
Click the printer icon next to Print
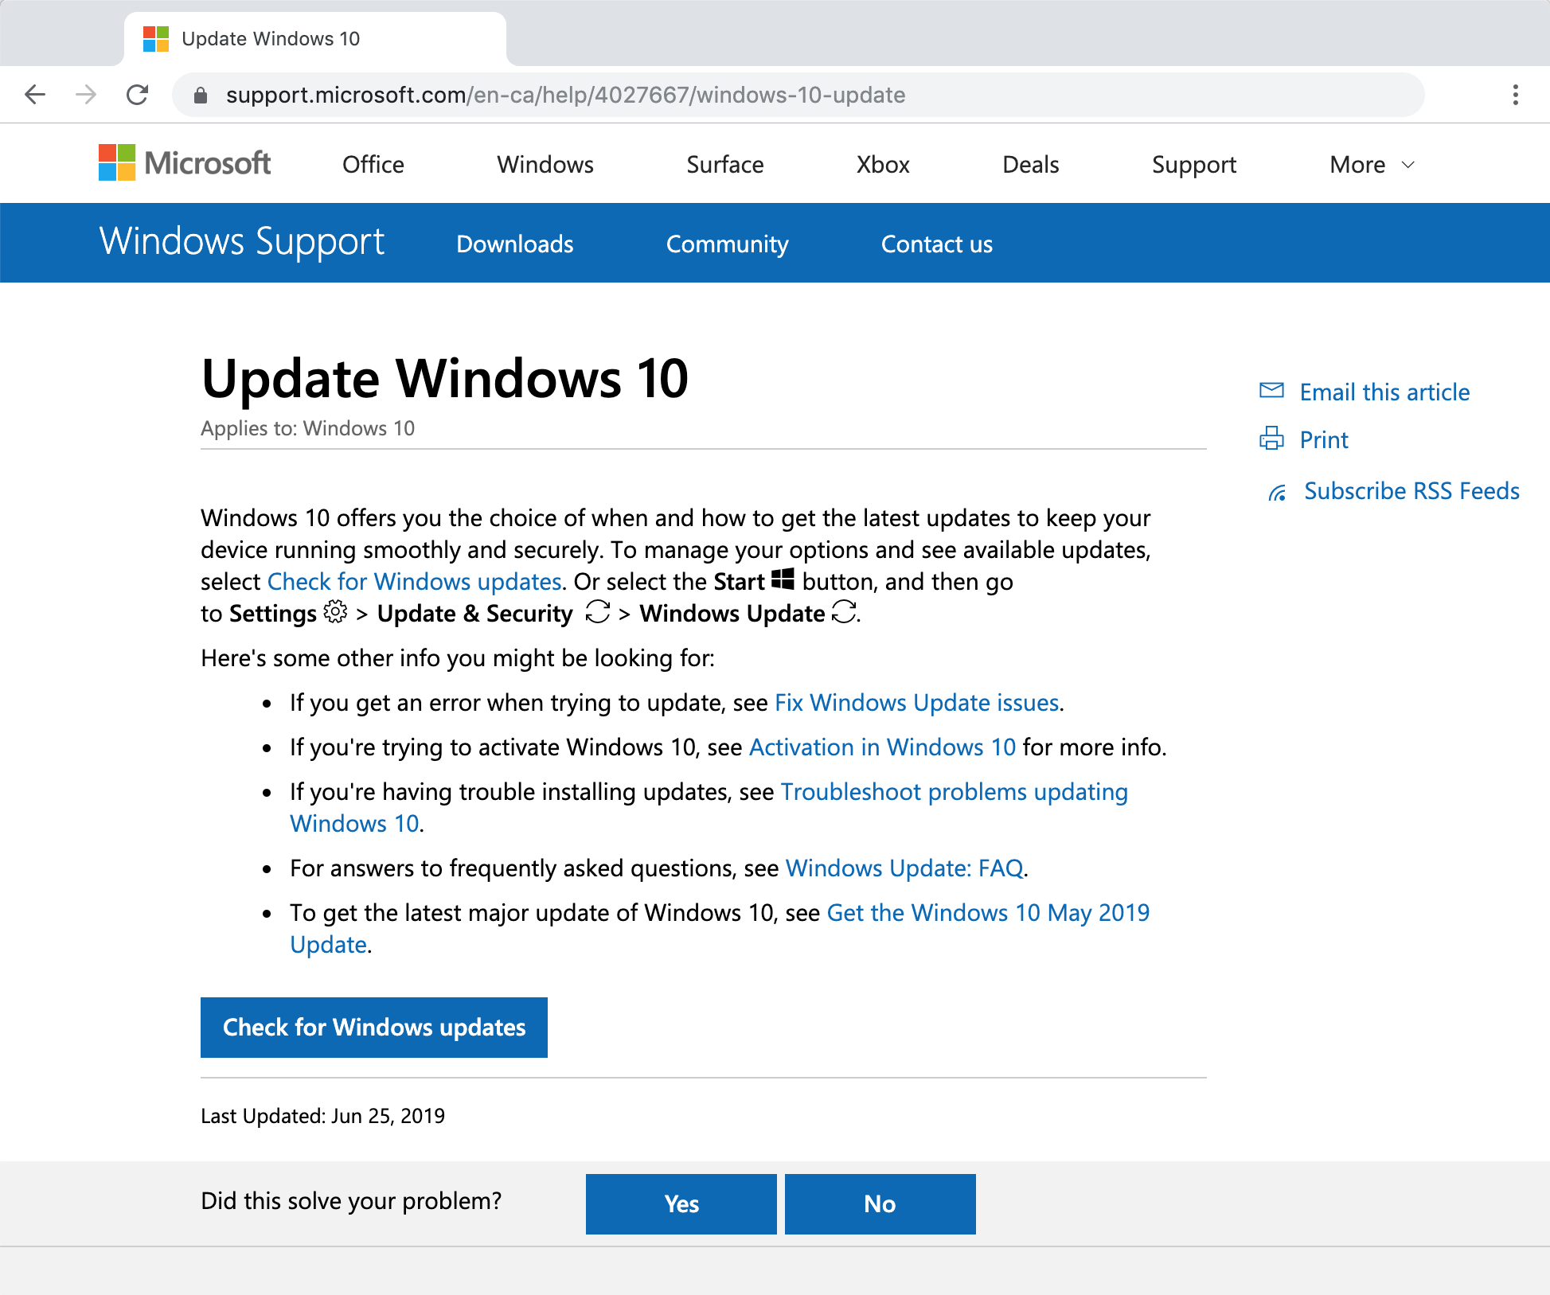(1271, 439)
